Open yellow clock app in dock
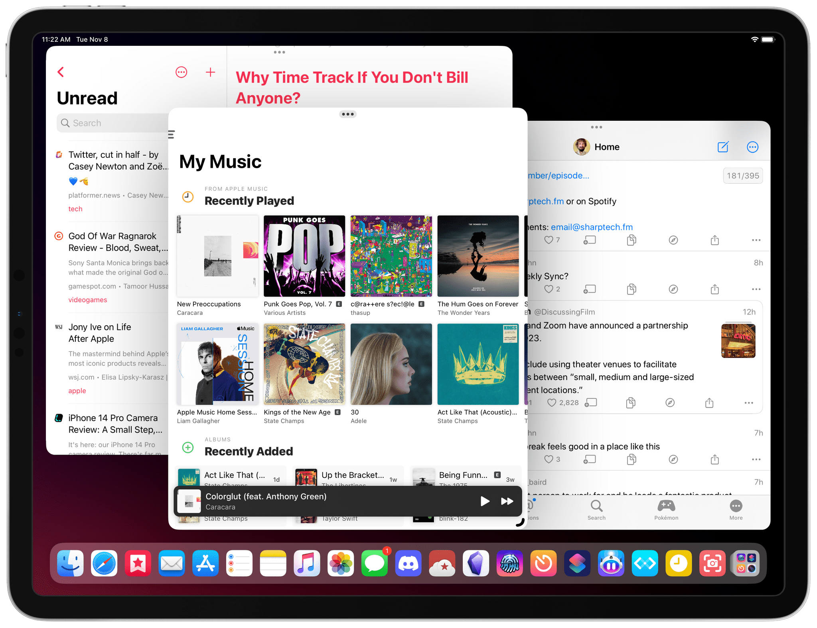Screen dimensions: 817x628 pos(679,563)
